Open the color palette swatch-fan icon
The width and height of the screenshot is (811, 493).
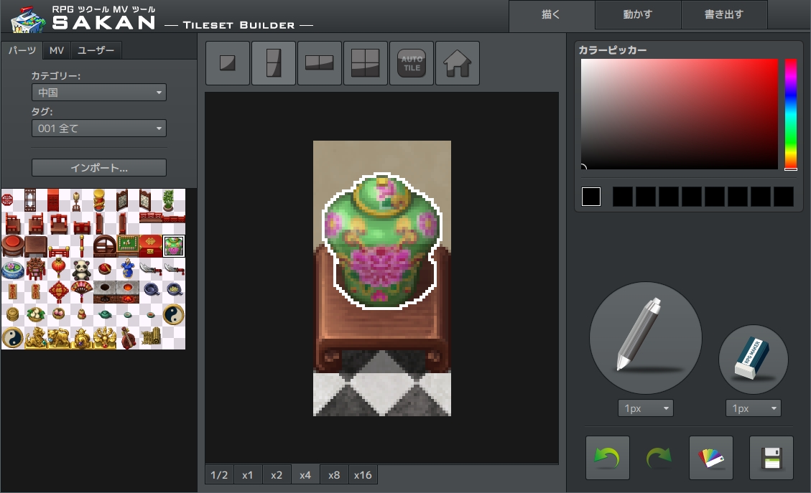tap(711, 458)
